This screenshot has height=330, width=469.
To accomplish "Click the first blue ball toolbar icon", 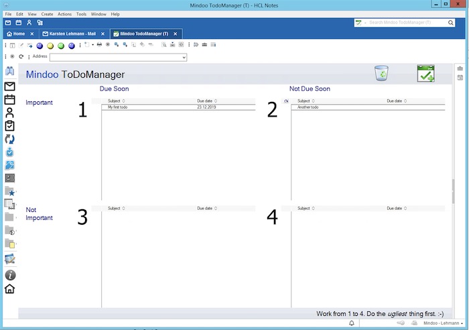I will point(40,46).
